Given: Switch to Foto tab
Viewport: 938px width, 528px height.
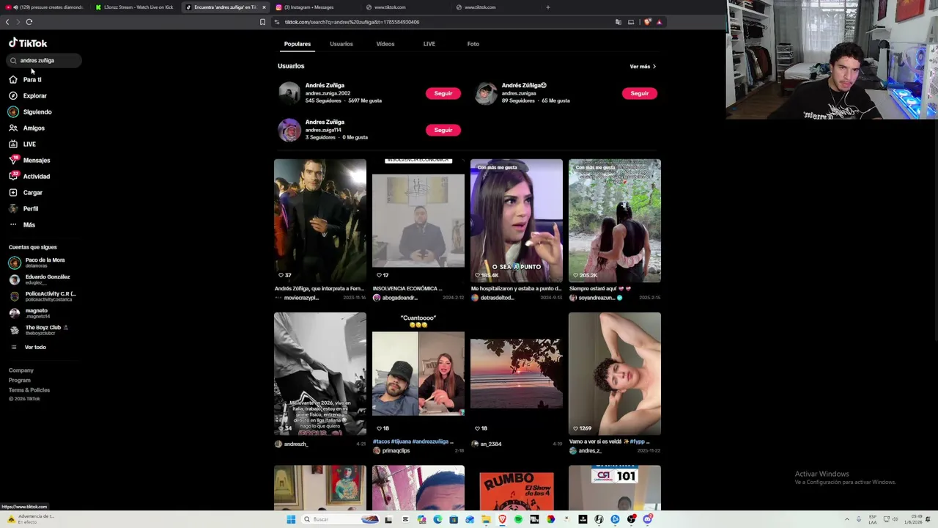Looking at the screenshot, I should [x=473, y=44].
